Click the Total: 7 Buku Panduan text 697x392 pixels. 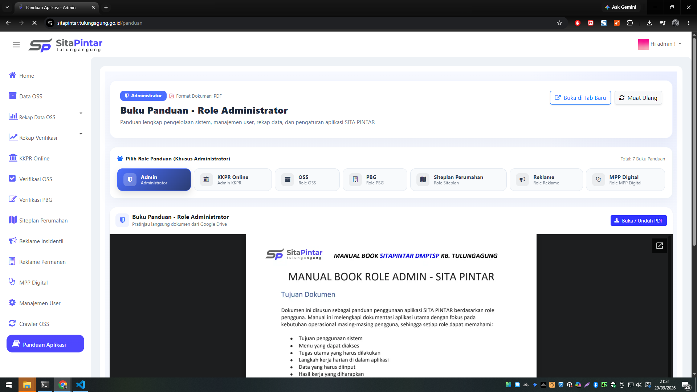[x=643, y=159]
